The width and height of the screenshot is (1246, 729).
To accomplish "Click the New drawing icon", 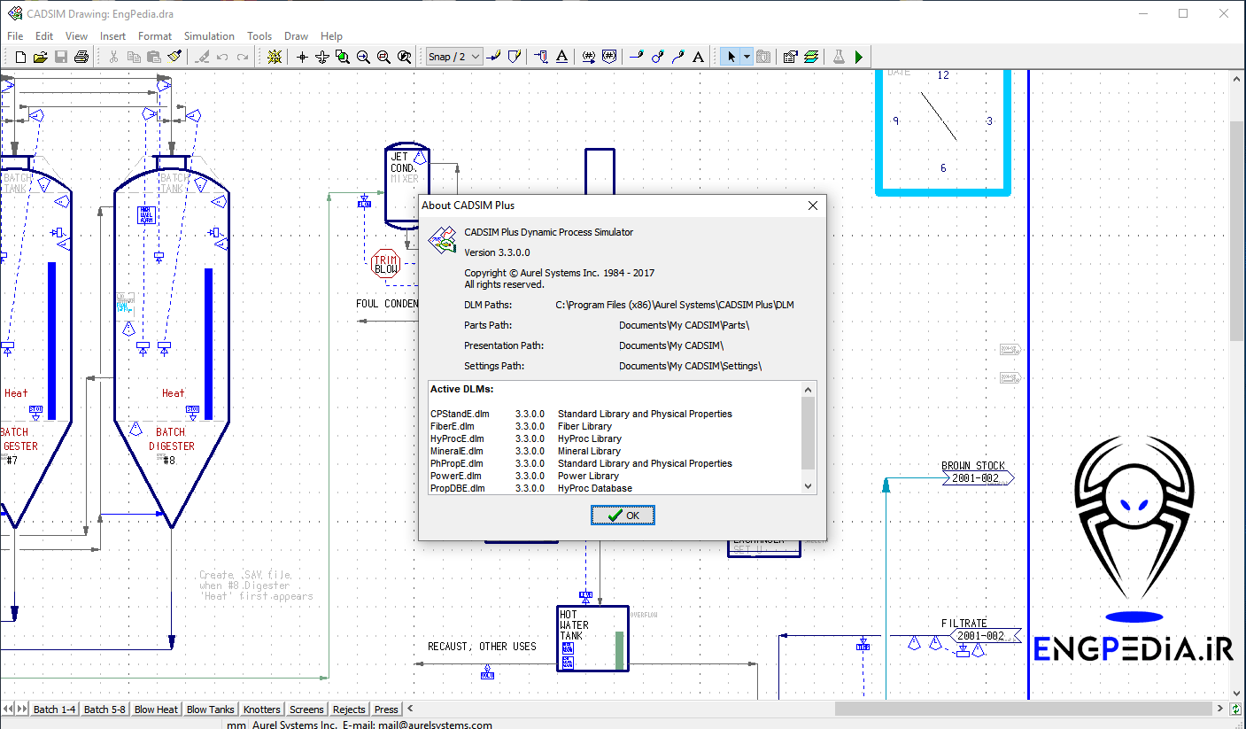I will (21, 57).
